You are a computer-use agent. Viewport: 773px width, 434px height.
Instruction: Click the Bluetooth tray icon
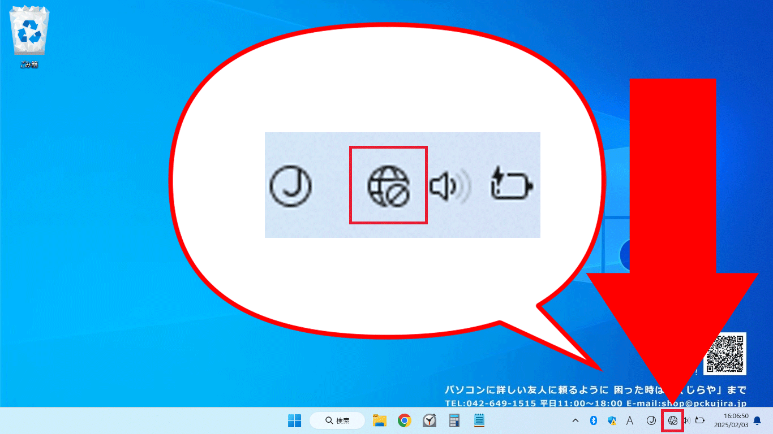click(594, 420)
